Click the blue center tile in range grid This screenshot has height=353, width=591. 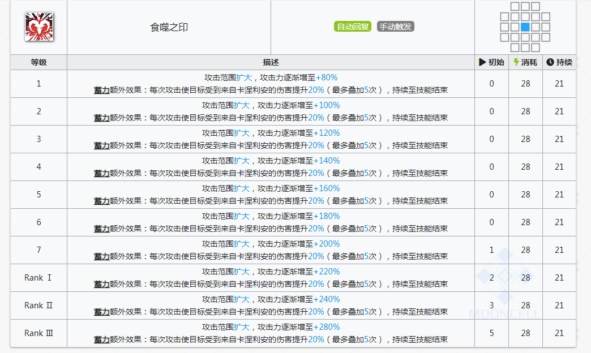tap(525, 27)
